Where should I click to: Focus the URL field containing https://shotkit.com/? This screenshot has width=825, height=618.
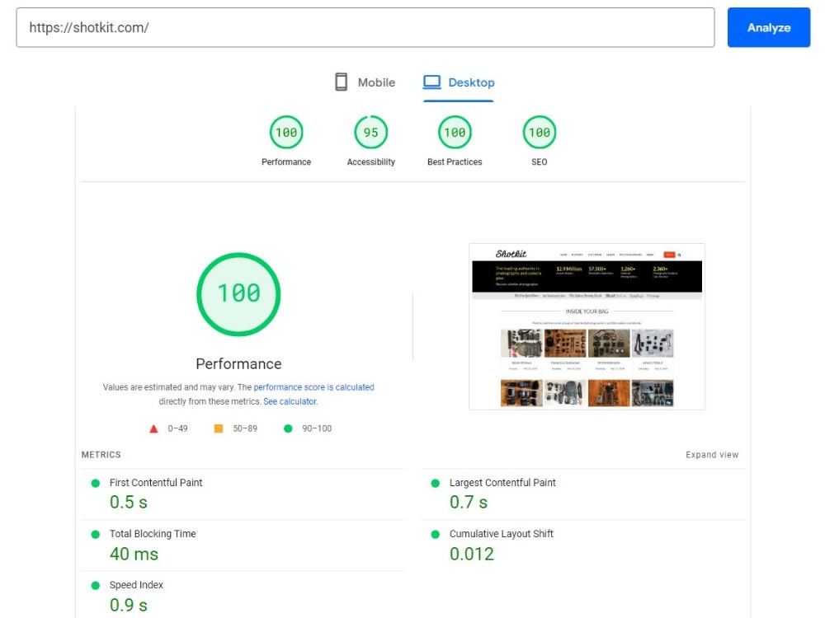[x=365, y=27]
